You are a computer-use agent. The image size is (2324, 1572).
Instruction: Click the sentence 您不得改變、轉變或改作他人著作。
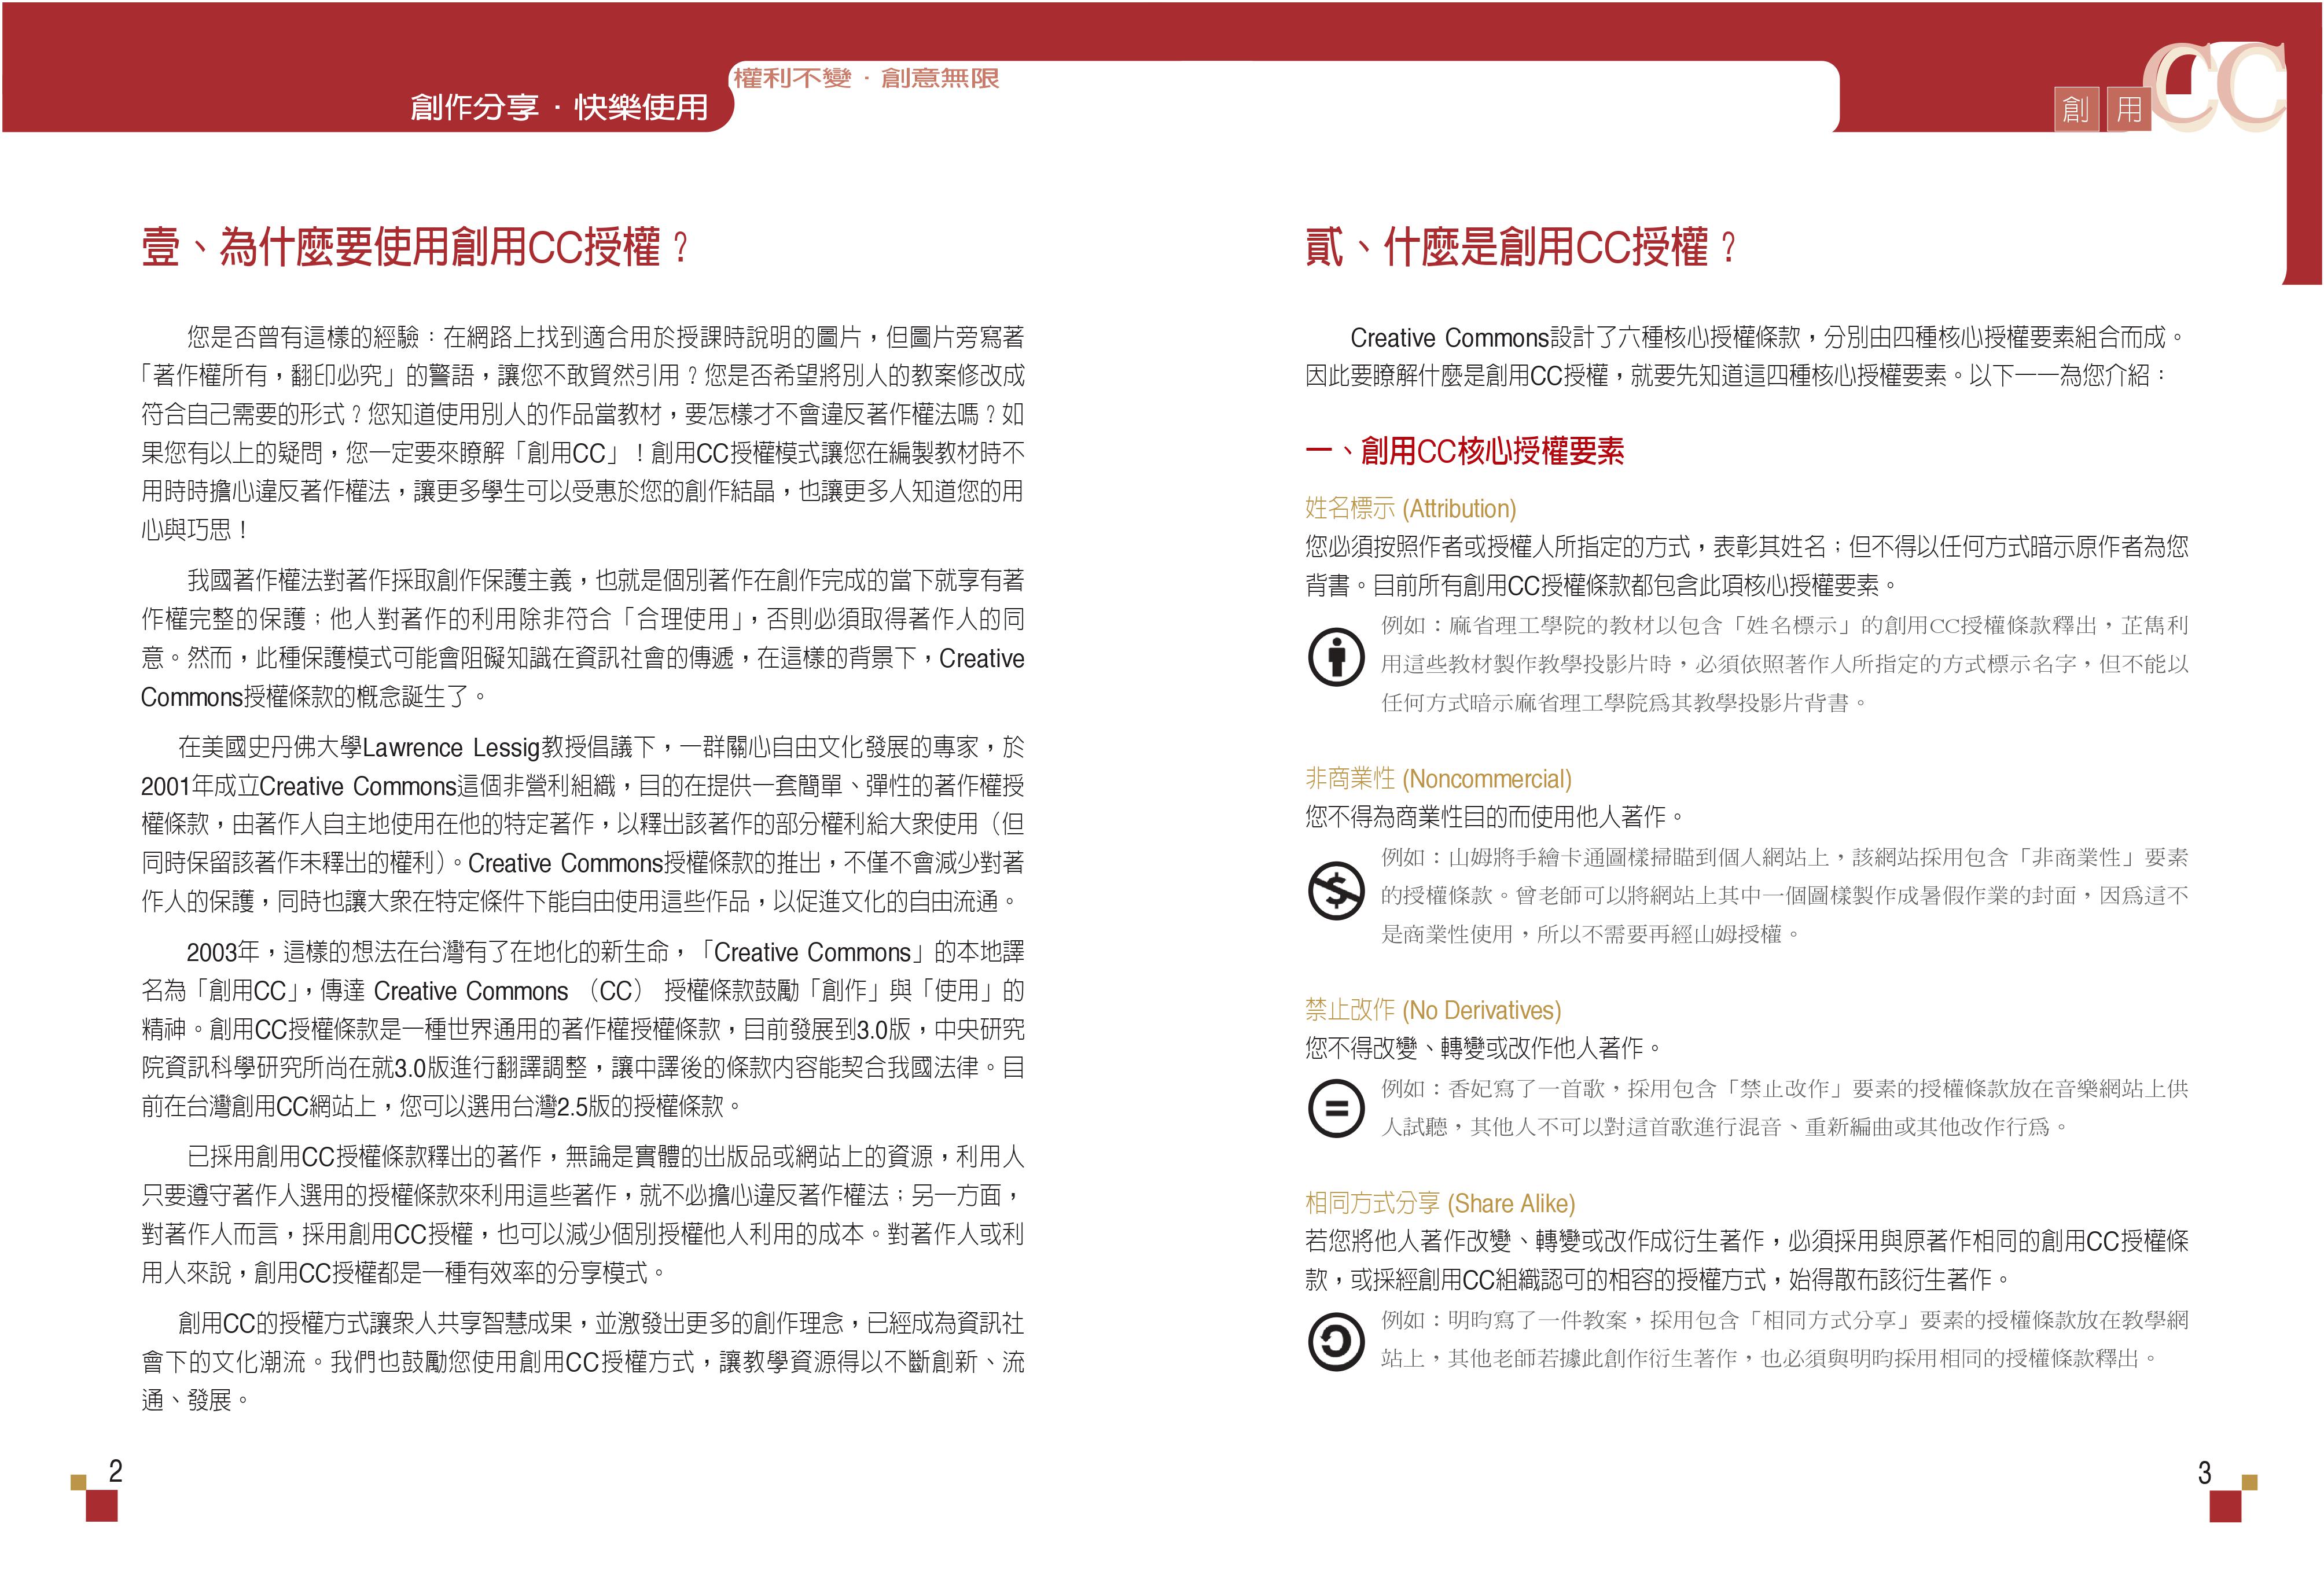coord(1485,1048)
